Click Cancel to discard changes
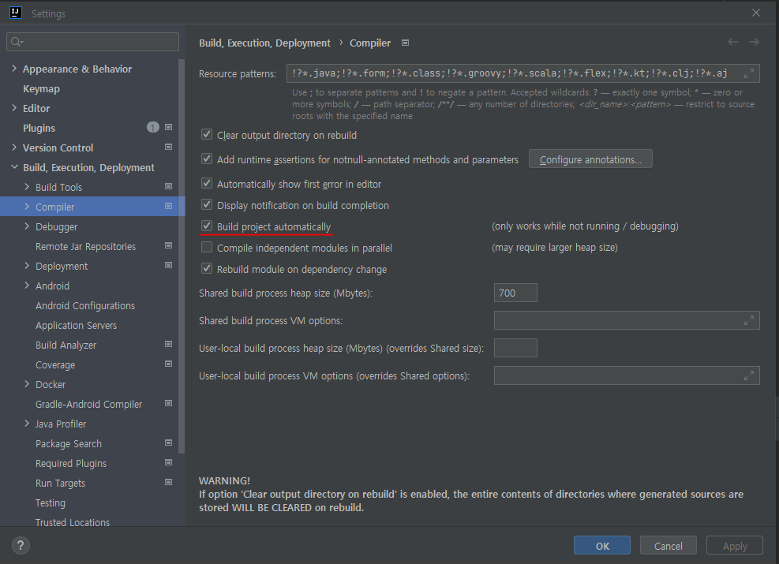779x564 pixels. [669, 546]
